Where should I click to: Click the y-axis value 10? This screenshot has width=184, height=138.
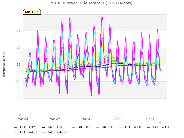coord(18,81)
